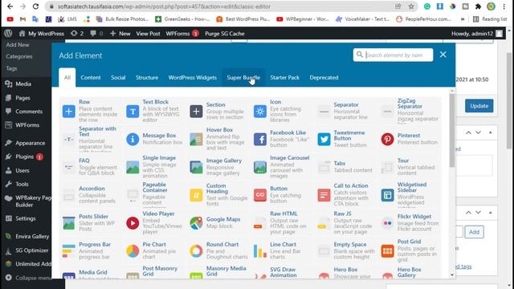The image size is (514, 289).
Task: Add a Flickr Widget element
Action: 409,223
